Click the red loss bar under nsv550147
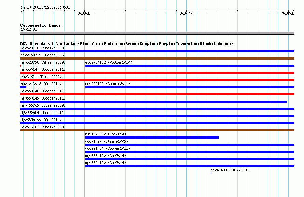Image resolution: width=304 pixels, height=197 pixels. (157, 73)
